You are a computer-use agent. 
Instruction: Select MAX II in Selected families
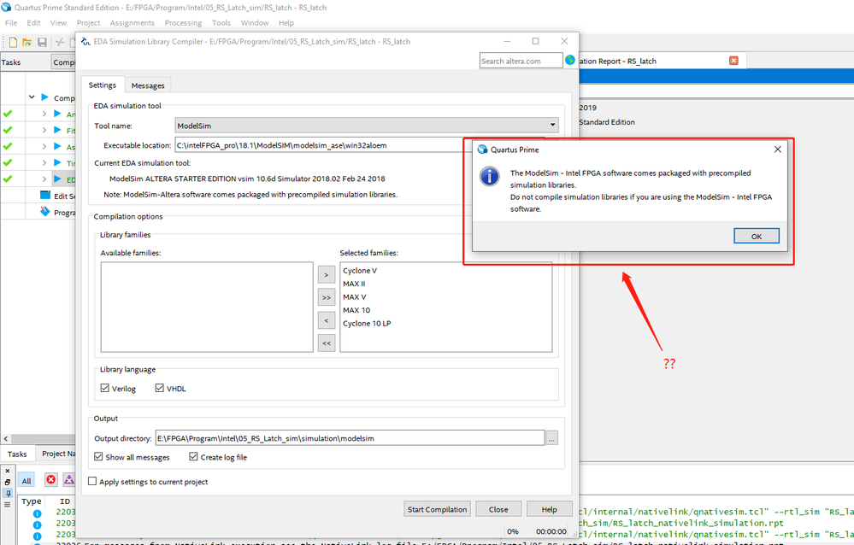(354, 283)
